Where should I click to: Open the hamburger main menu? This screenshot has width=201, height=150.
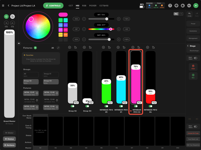coord(3,6)
